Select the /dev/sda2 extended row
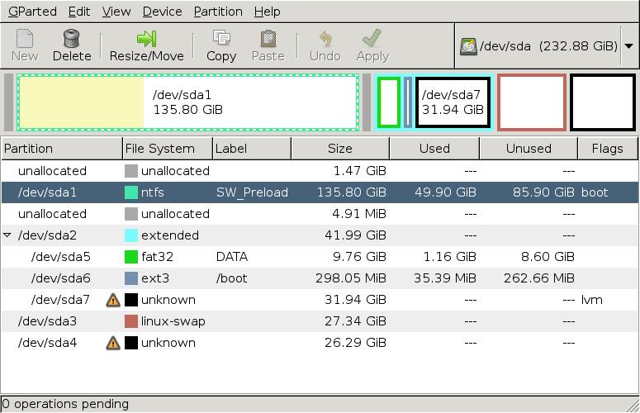640x413 pixels. [320, 235]
